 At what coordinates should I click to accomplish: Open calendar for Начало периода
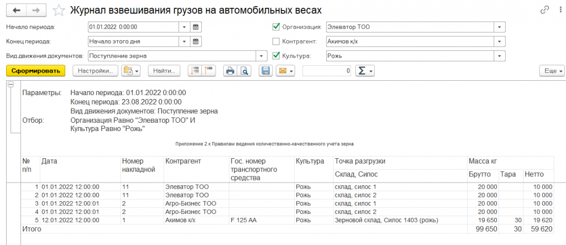click(x=195, y=27)
